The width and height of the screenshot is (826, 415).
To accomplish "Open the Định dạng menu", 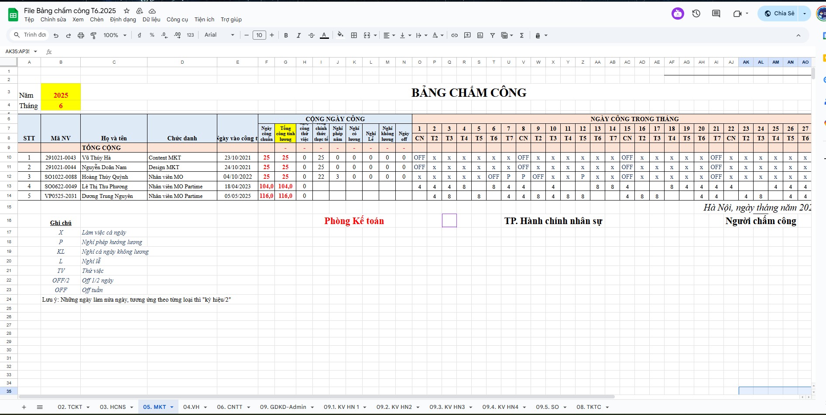I will (x=123, y=20).
